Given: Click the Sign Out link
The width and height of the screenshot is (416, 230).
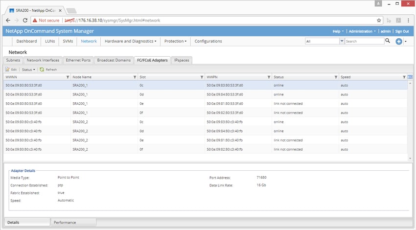Looking at the screenshot, I should click(402, 31).
